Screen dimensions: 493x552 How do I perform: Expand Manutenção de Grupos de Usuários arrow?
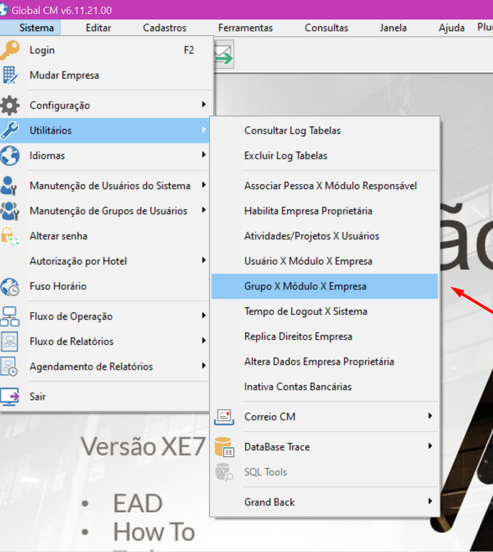coord(203,210)
